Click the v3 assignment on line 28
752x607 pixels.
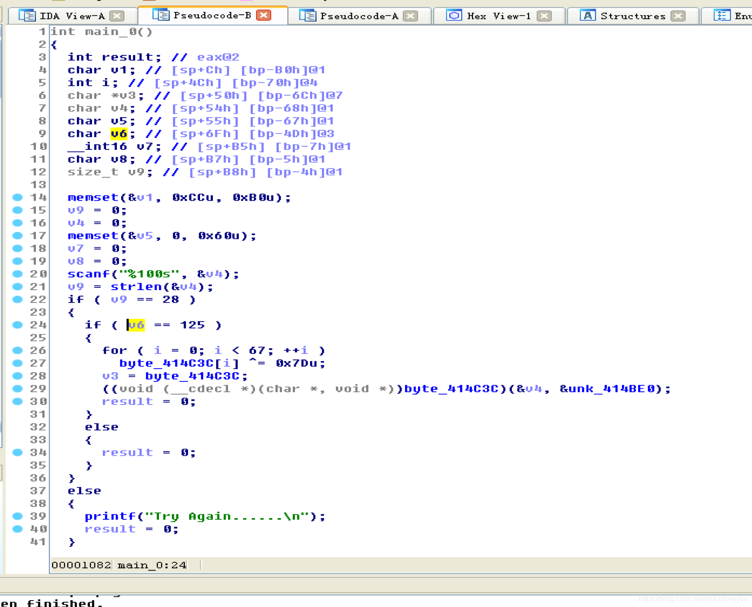tap(175, 376)
